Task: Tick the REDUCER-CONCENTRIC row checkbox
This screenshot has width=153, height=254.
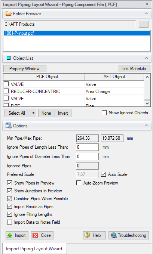Action: pos(6,91)
